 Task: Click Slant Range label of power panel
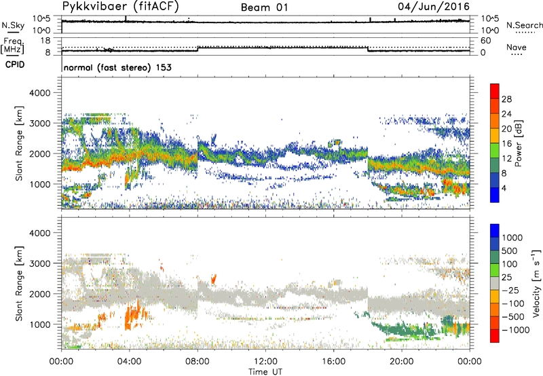point(19,143)
